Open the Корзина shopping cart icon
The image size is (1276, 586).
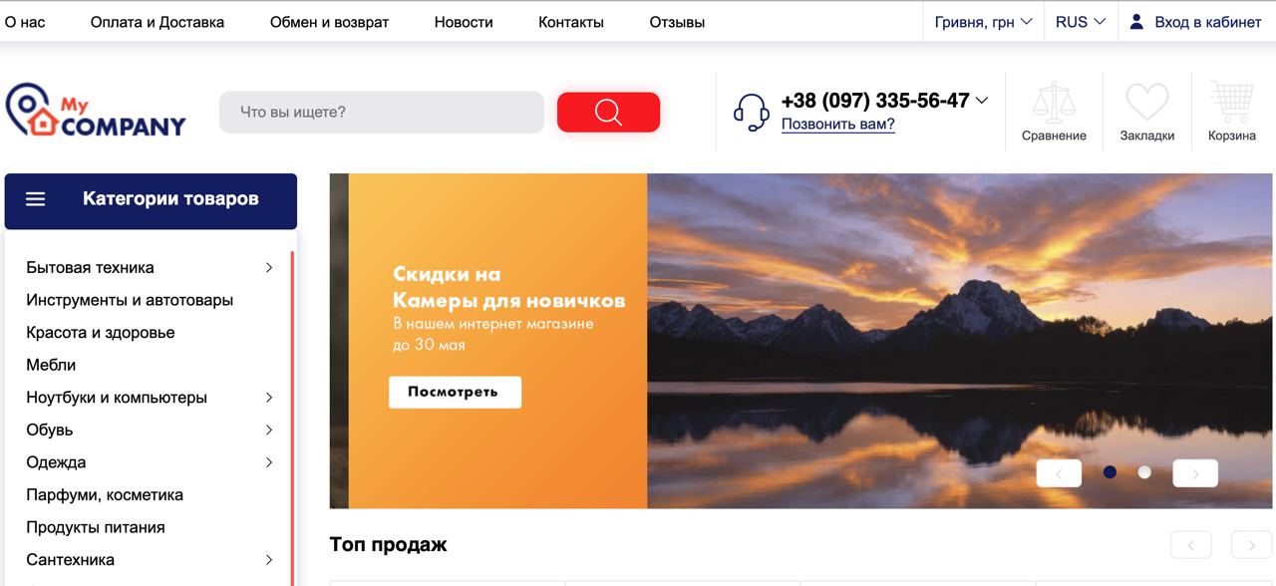[1231, 103]
